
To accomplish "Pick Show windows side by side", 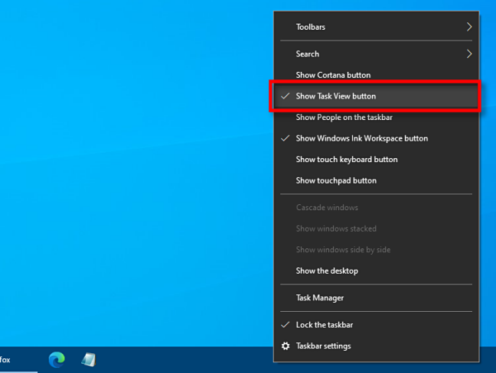I will [x=344, y=250].
